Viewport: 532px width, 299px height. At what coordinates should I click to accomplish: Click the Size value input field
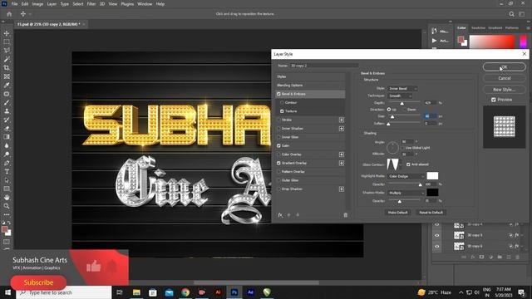pos(431,116)
